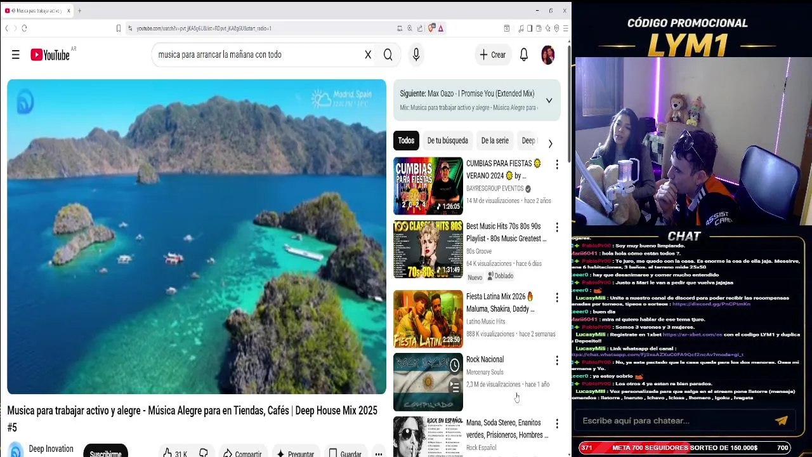Open Fiesta Latina Mix 2026 title
The width and height of the screenshot is (812, 457).
pos(501,303)
